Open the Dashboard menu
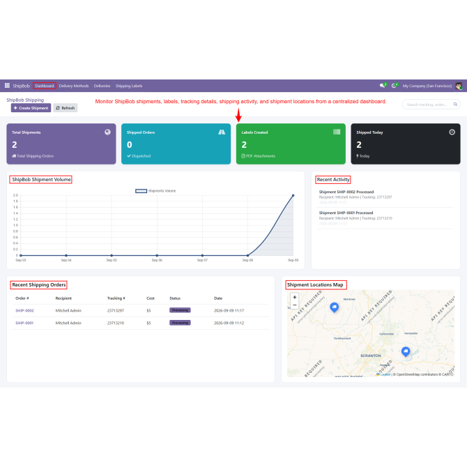 click(x=45, y=86)
